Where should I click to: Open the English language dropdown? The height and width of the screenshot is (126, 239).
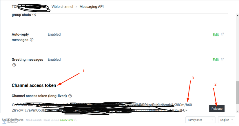click(x=227, y=120)
